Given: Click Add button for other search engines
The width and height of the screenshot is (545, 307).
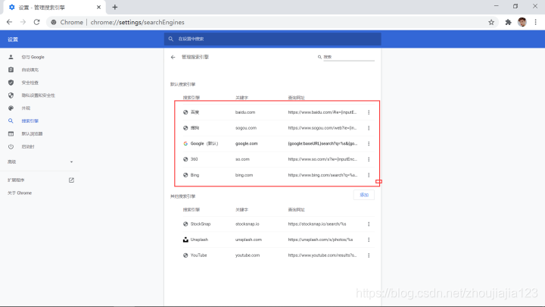Looking at the screenshot, I should coord(364,195).
